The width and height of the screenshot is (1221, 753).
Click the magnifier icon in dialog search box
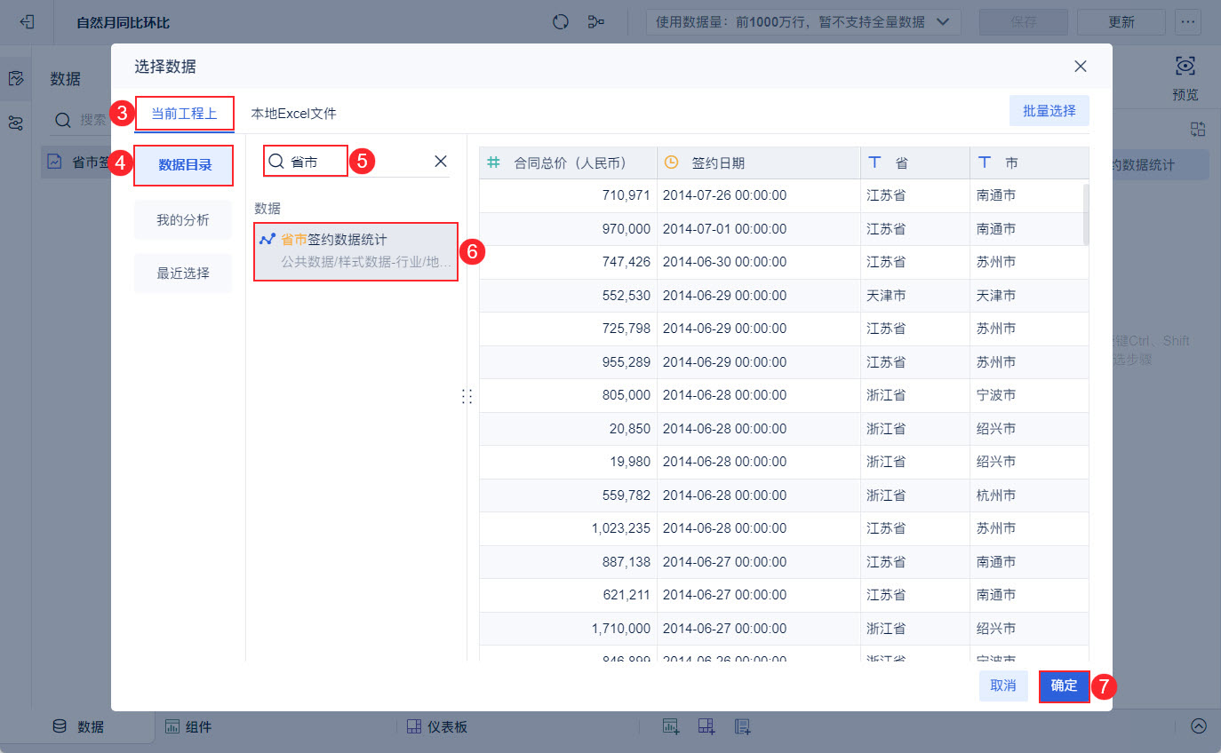click(x=276, y=162)
